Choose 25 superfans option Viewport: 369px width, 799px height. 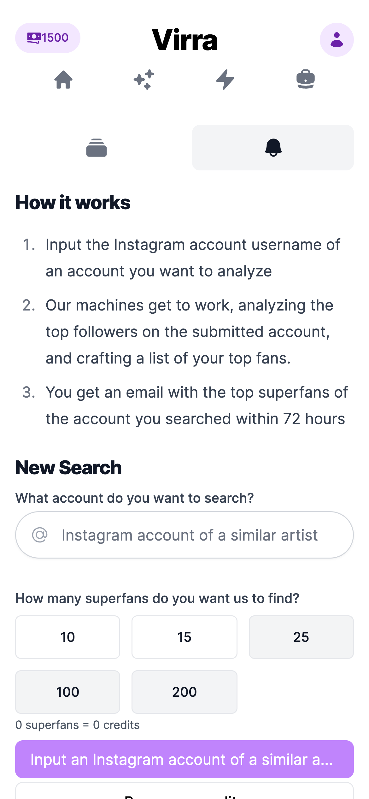point(301,637)
